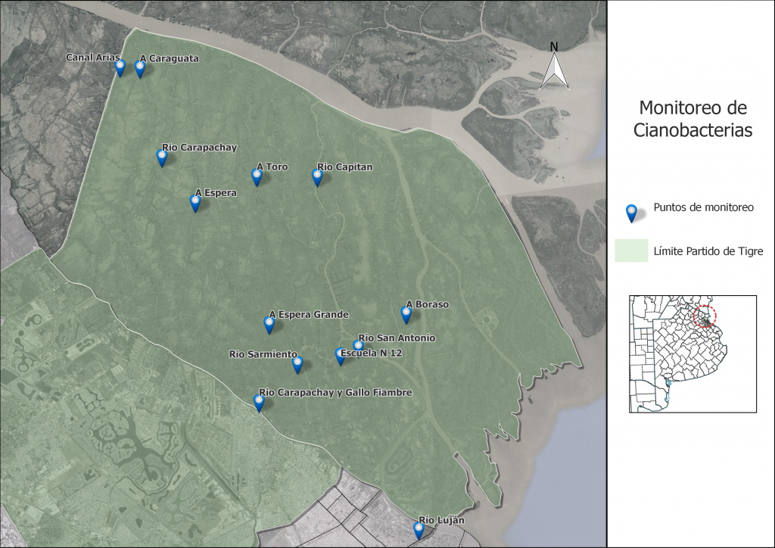
Task: Click the Monitoreo de Cianobacterias title
Action: (693, 119)
